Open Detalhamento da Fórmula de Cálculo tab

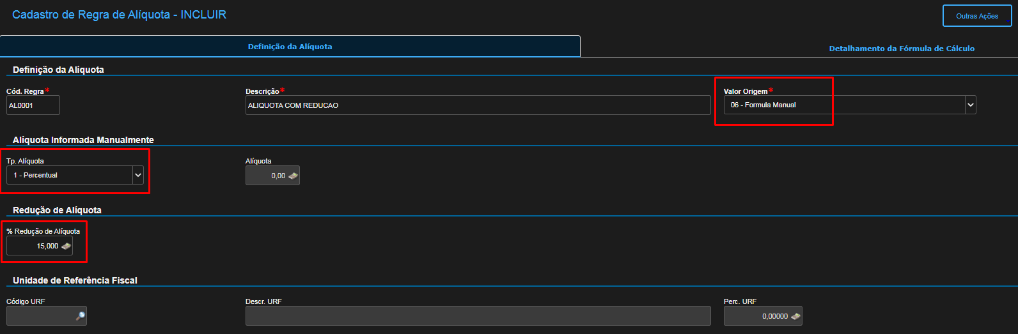(x=901, y=49)
